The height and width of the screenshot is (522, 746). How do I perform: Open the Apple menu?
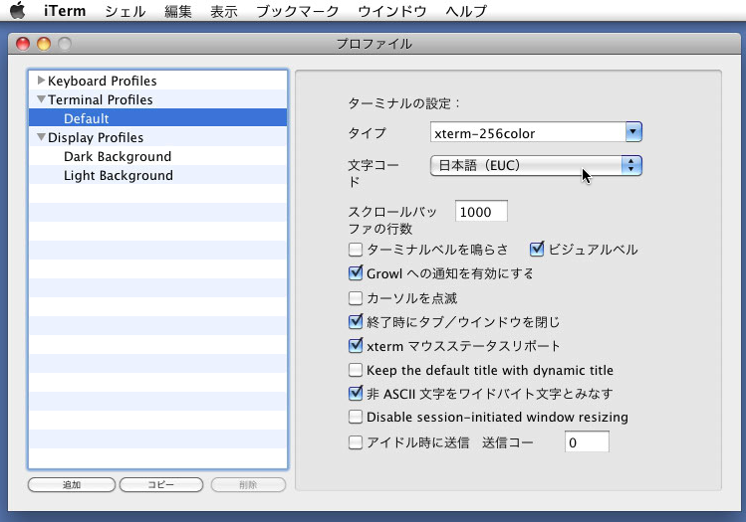(x=18, y=10)
